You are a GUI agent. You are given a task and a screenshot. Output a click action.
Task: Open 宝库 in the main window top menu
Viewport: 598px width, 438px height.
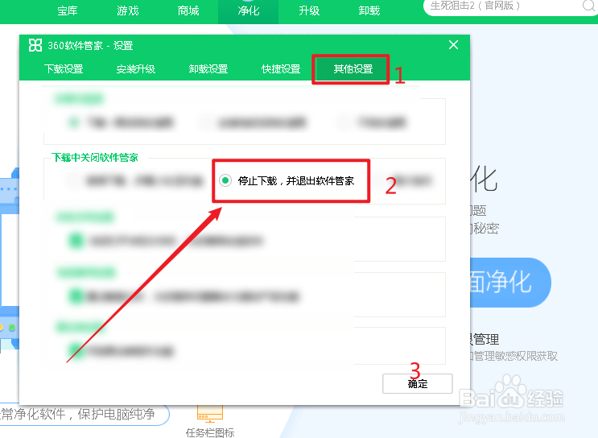[x=67, y=10]
